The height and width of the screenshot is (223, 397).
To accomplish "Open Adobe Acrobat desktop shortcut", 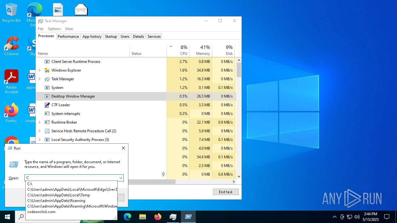I will click(11, 82).
